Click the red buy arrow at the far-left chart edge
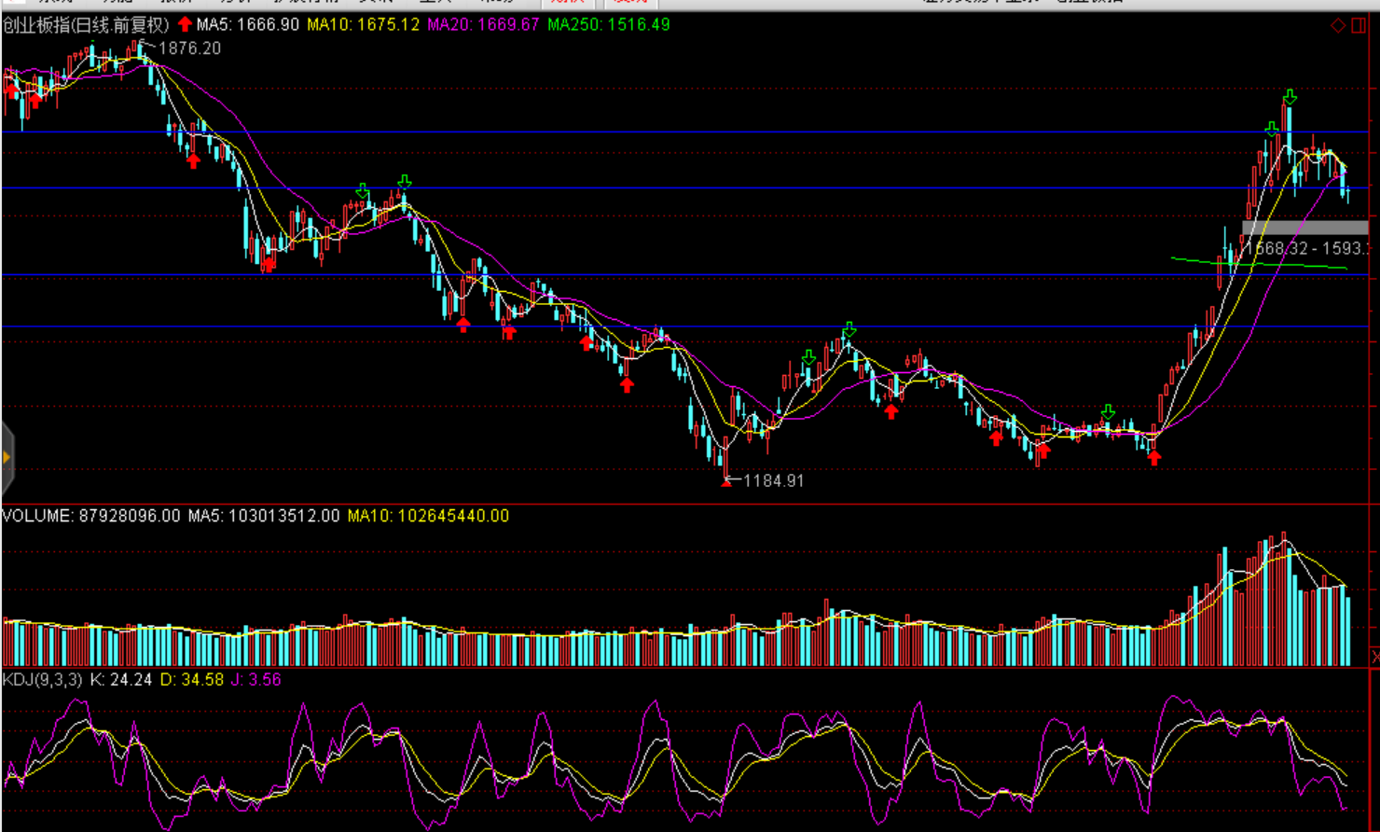1380x832 pixels. (12, 90)
